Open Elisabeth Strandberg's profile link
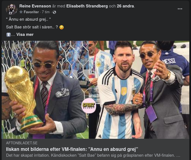The width and height of the screenshot is (191, 160). pos(87,6)
